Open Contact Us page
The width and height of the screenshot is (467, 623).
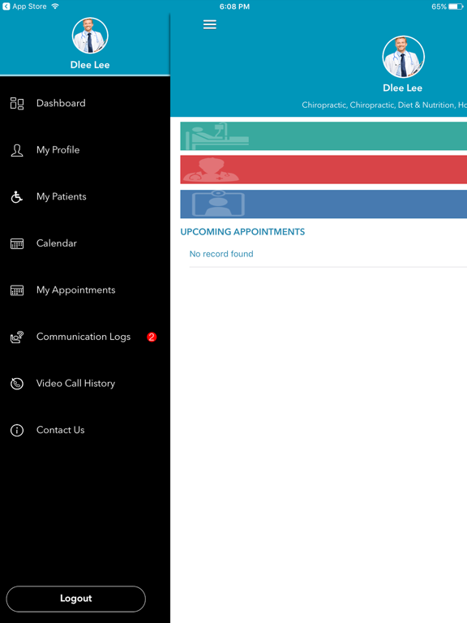(85, 430)
